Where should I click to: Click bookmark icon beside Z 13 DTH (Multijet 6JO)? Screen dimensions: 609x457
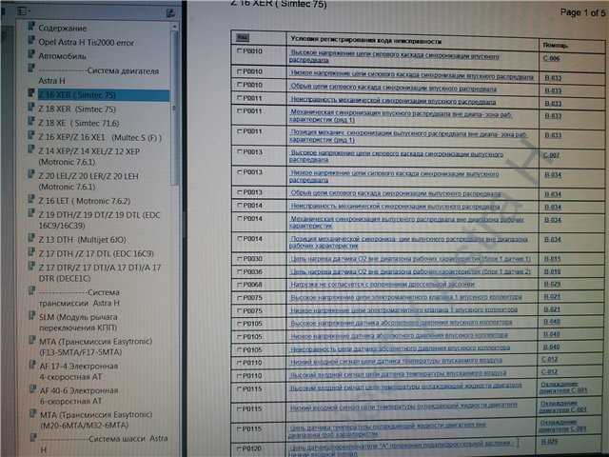[31, 237]
